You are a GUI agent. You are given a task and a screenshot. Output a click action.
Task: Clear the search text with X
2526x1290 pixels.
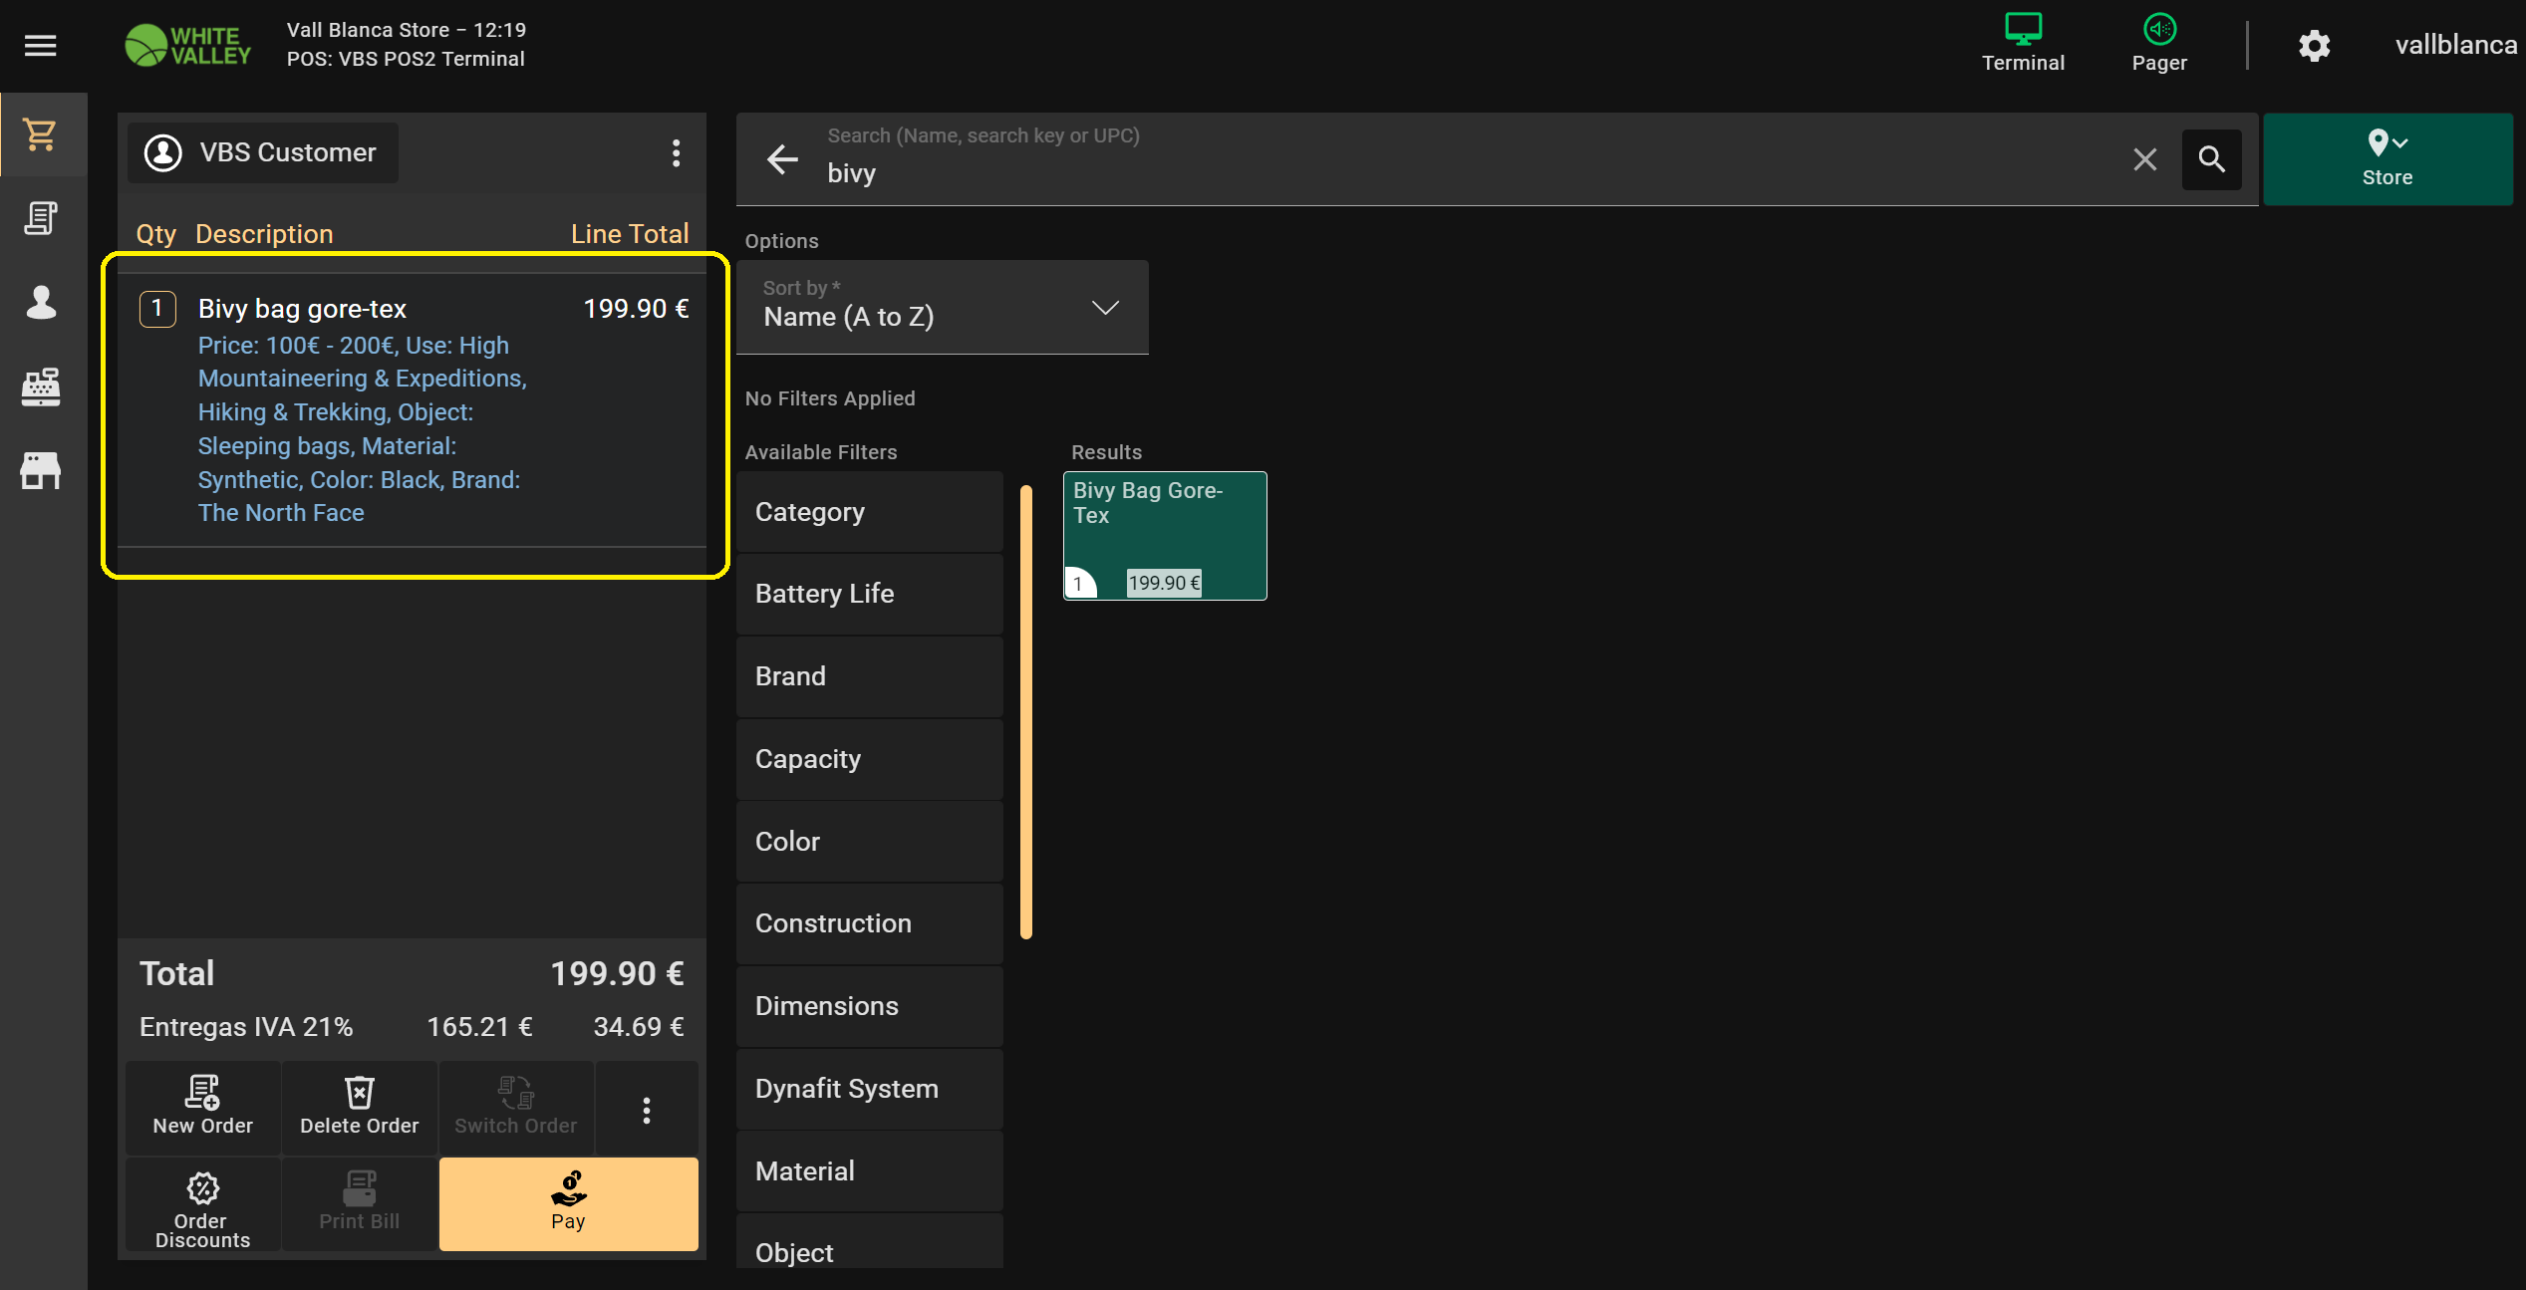(x=2144, y=159)
